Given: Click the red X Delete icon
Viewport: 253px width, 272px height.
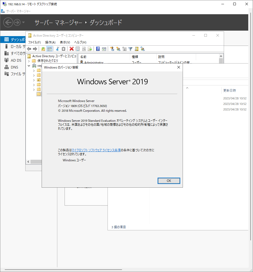Looking at the screenshot, I should pos(71,49).
